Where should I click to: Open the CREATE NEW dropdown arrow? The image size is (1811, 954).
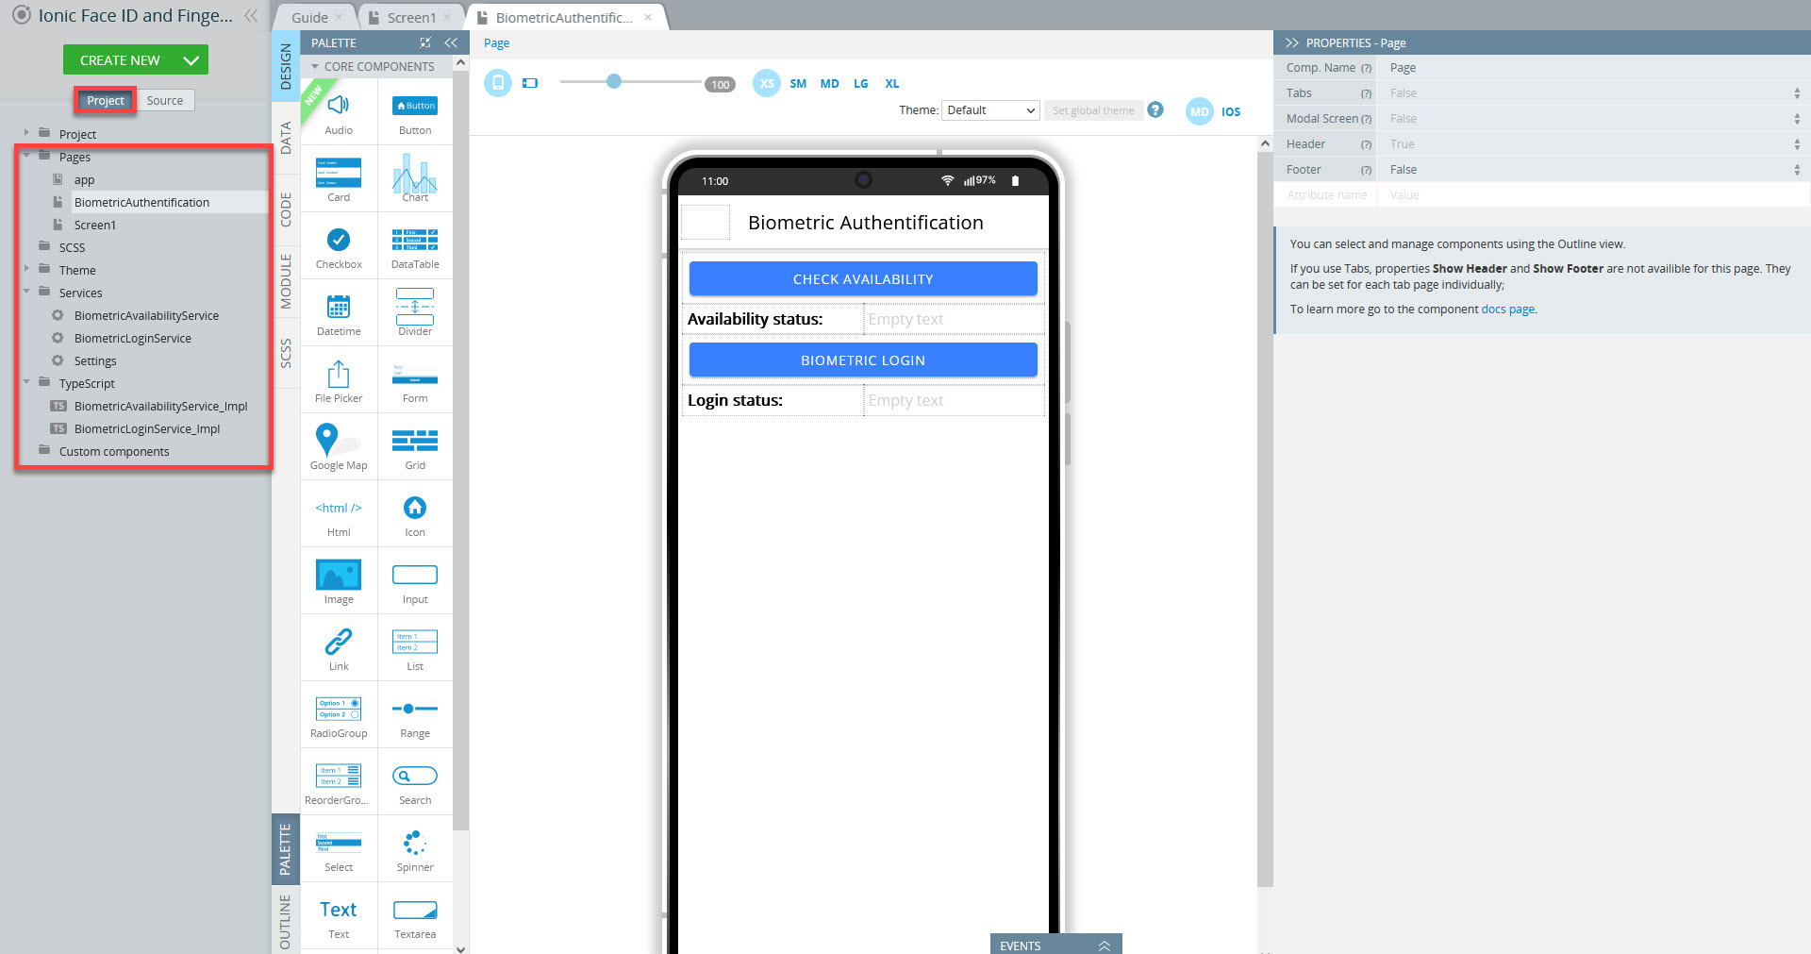(x=191, y=60)
